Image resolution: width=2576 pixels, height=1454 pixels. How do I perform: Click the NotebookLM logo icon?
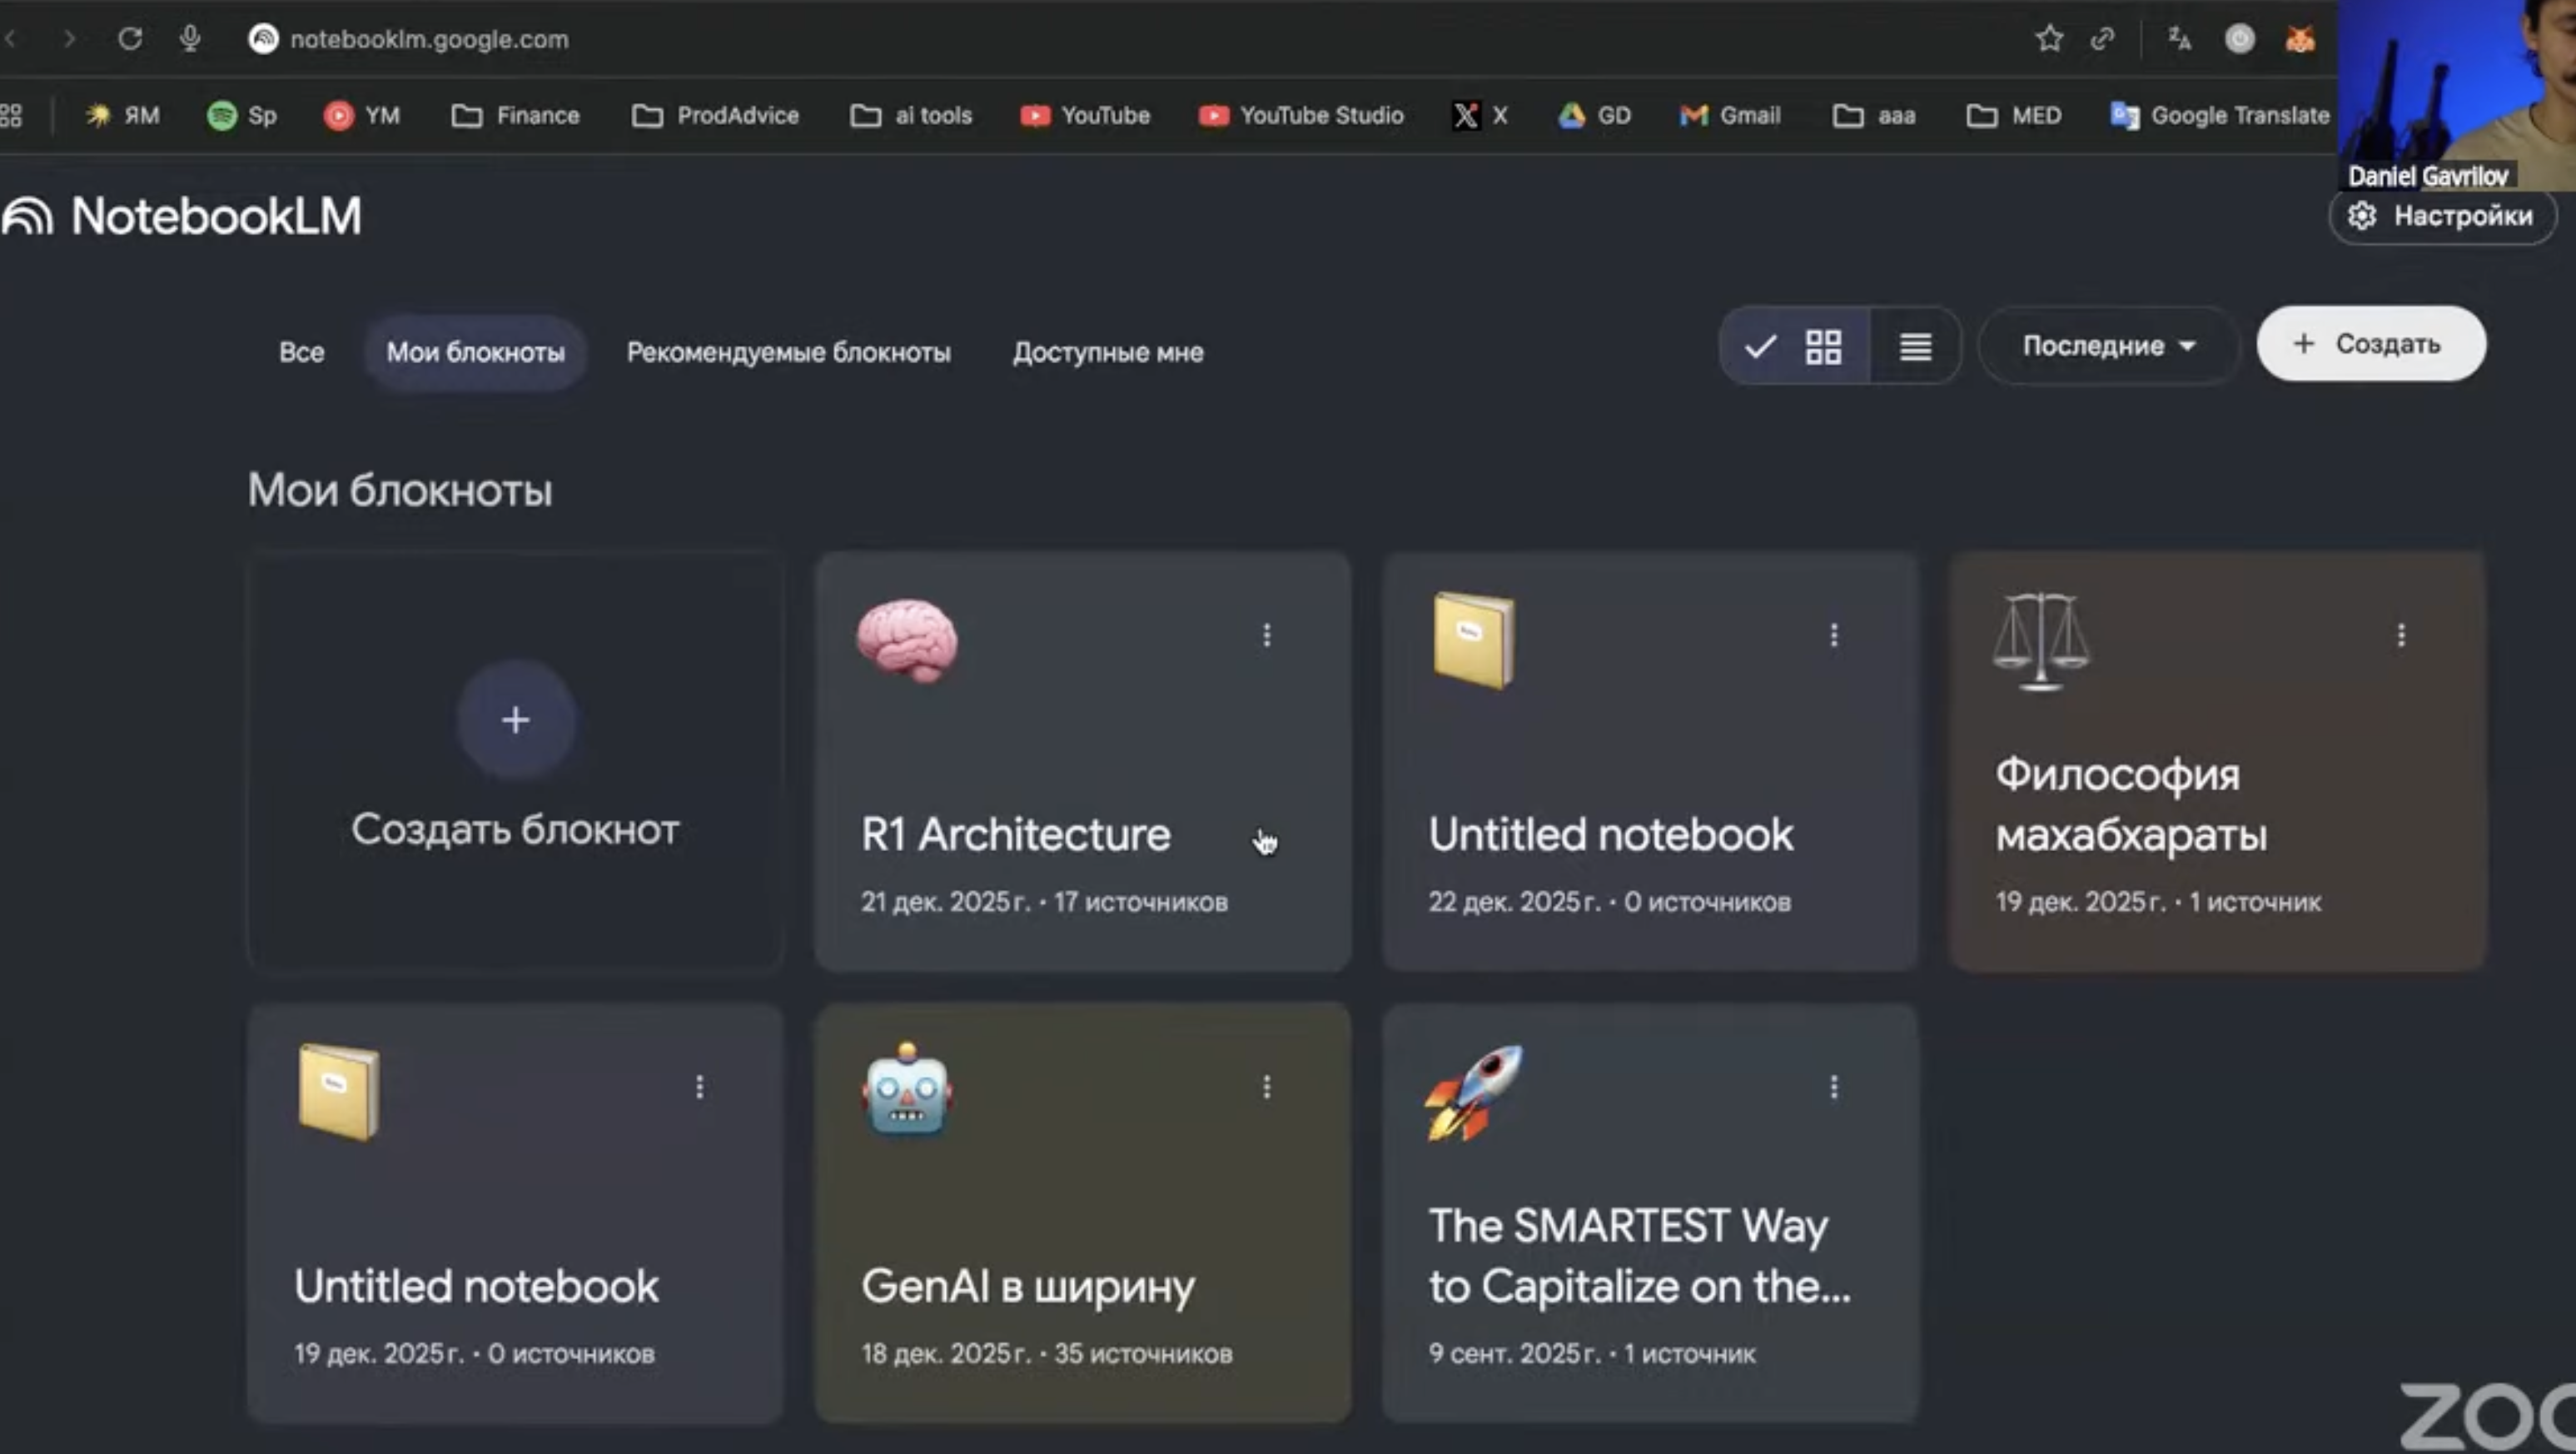tap(28, 216)
